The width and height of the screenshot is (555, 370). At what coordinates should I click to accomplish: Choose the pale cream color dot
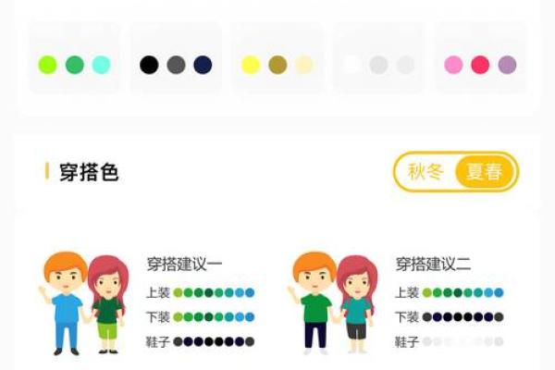pyautogui.click(x=304, y=65)
